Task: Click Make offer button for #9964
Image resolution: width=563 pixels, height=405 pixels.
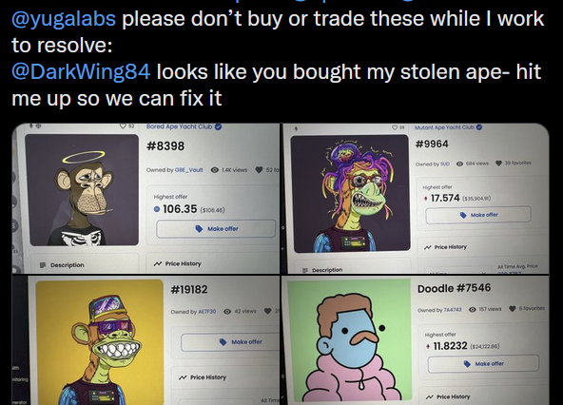Action: point(478,215)
